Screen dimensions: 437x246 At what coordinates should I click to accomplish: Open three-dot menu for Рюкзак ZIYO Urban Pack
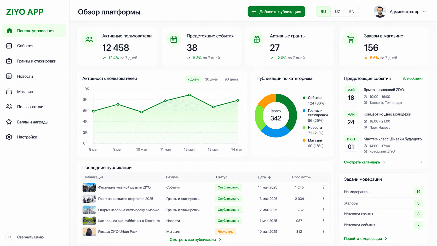click(323, 231)
